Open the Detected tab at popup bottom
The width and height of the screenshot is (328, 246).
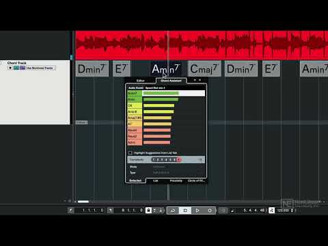[135, 180]
